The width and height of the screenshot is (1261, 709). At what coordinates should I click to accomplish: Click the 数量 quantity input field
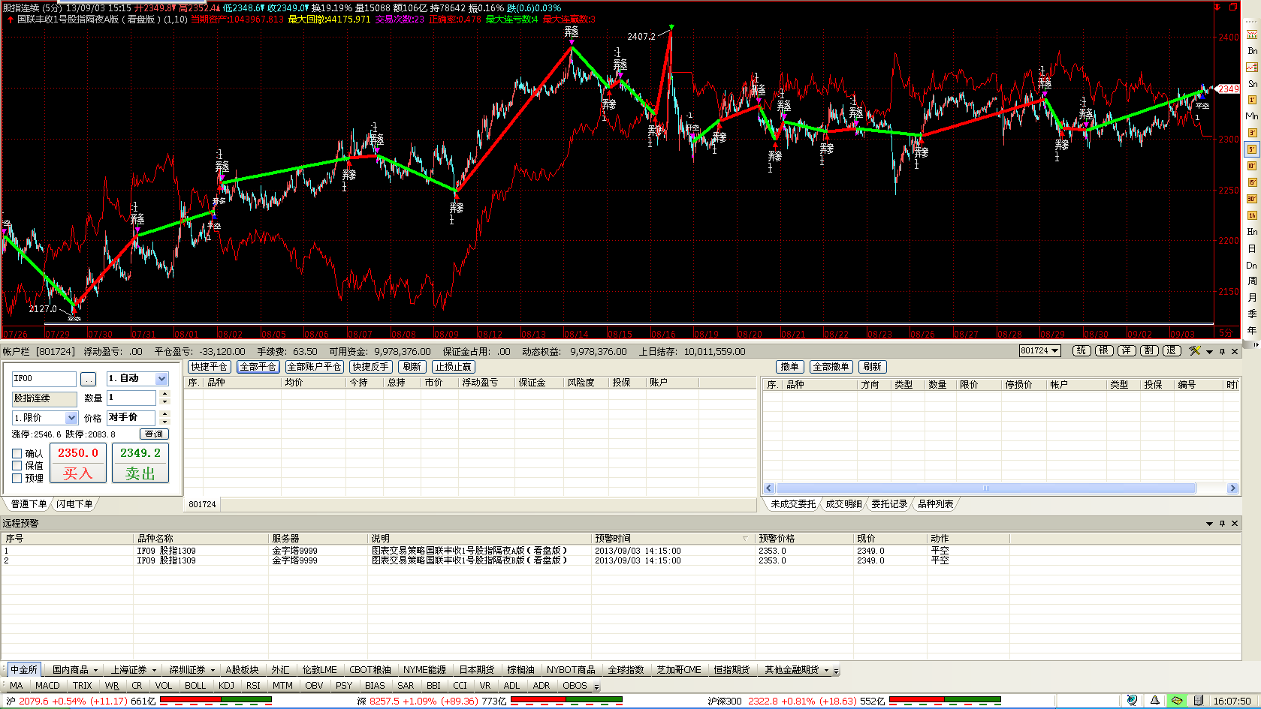(131, 398)
